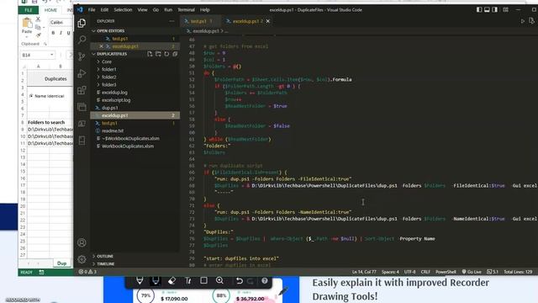Expand folder3 in Explorer

click(98, 84)
